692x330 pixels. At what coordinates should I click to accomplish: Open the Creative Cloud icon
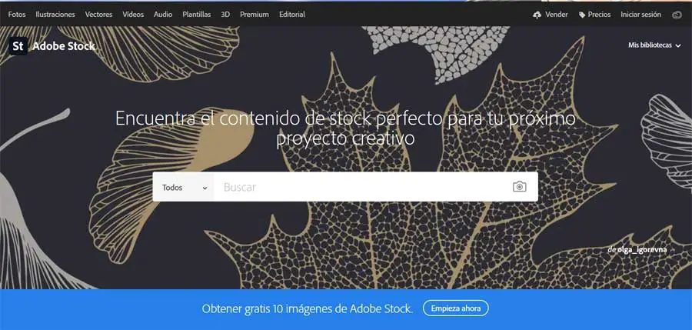coord(677,15)
